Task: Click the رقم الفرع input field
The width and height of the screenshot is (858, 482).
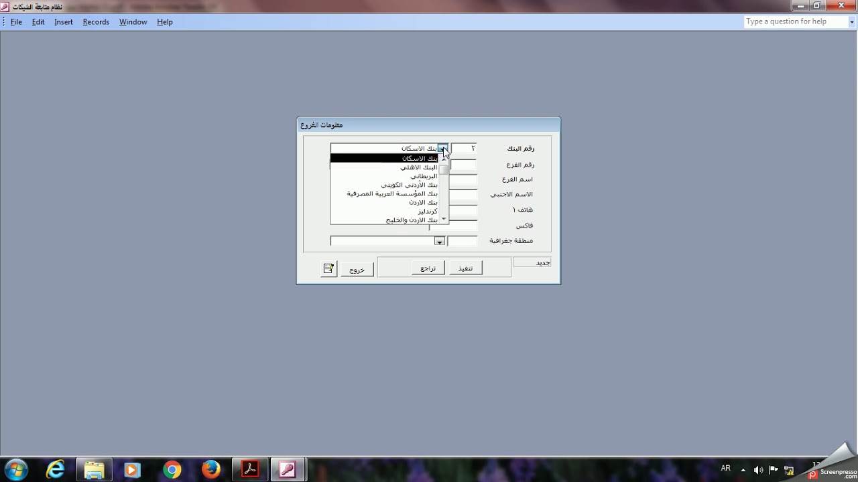Action: click(464, 164)
